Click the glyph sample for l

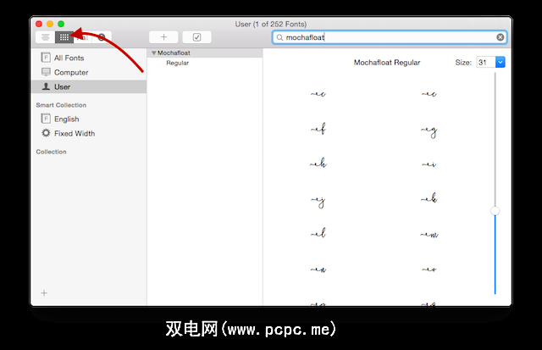click(x=318, y=233)
